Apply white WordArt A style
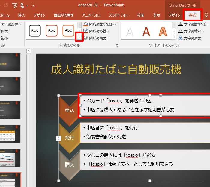Viewport: 210px width, 187px height. [129, 32]
